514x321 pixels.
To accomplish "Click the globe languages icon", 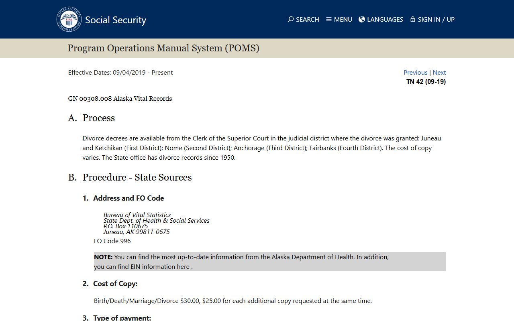I will 362,19.
